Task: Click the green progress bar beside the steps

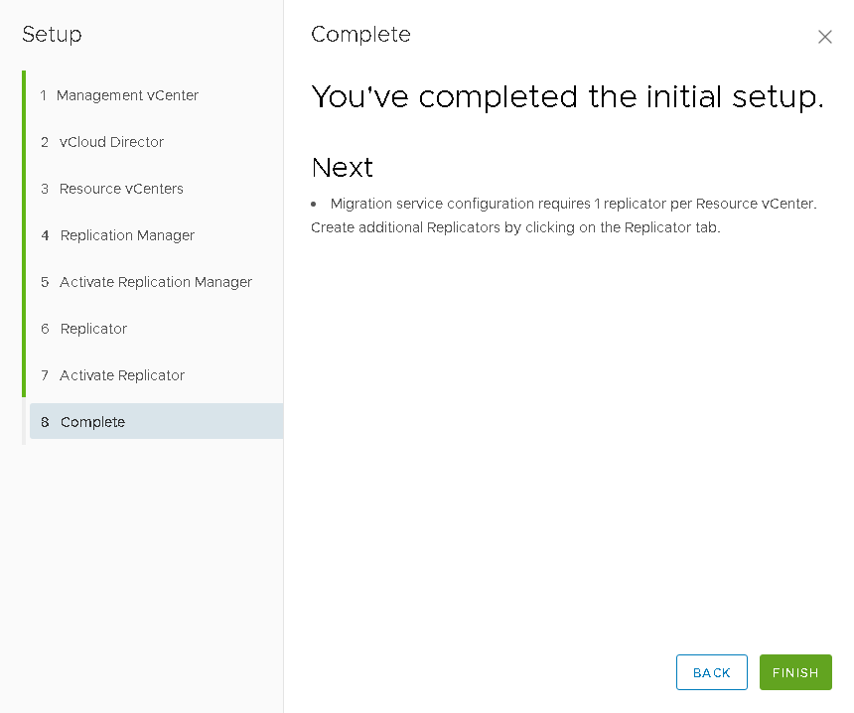Action: pyautogui.click(x=24, y=234)
